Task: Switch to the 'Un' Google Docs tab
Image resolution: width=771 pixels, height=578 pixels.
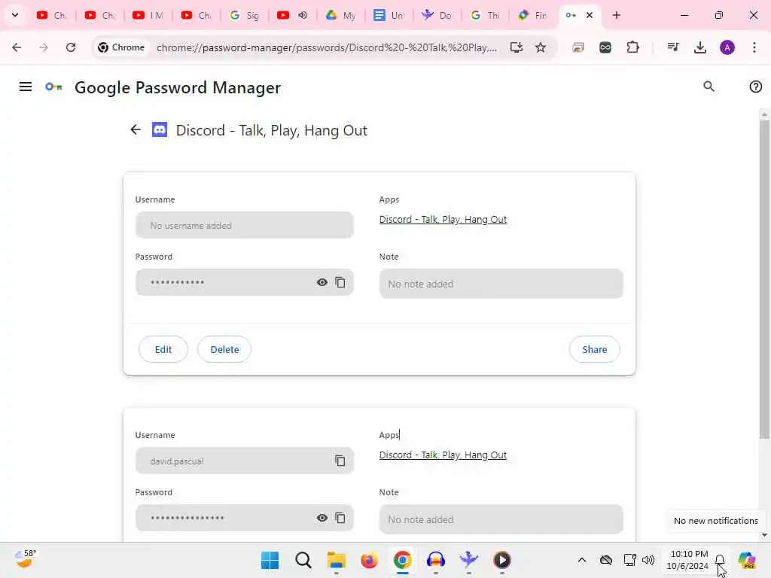Action: tap(389, 15)
